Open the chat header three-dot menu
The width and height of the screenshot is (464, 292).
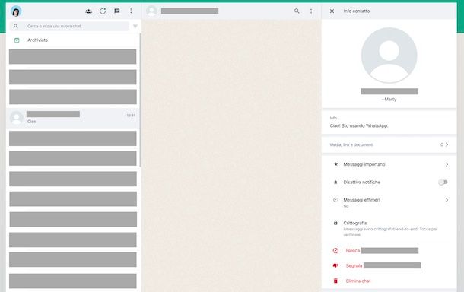pyautogui.click(x=311, y=11)
